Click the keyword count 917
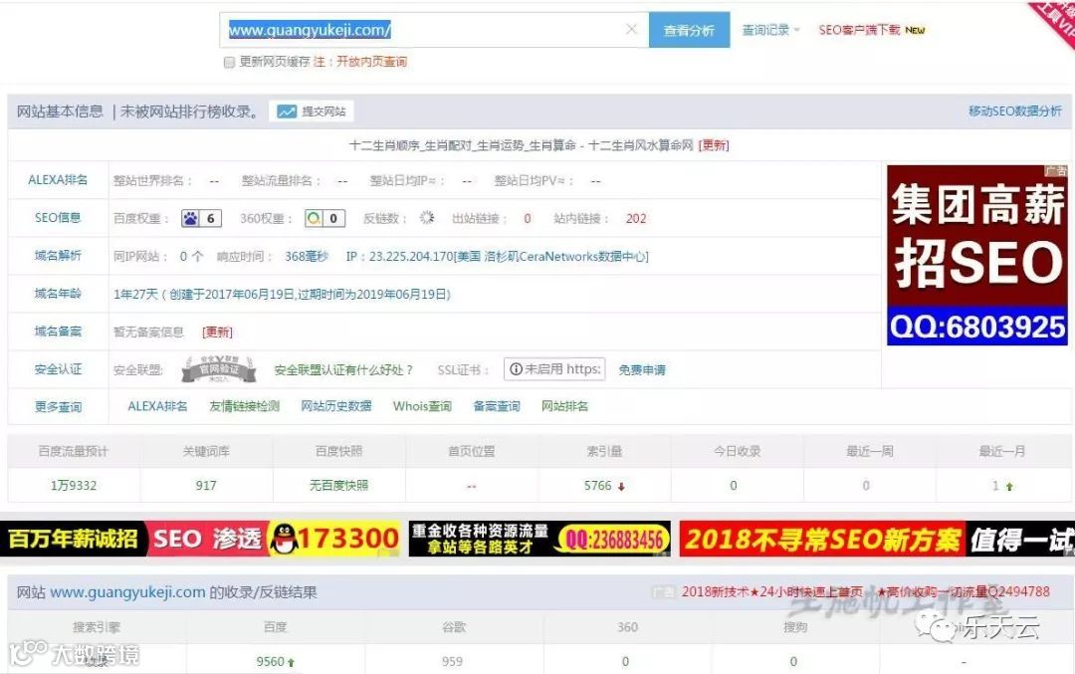Viewport: 1075px width, 674px height. click(206, 486)
